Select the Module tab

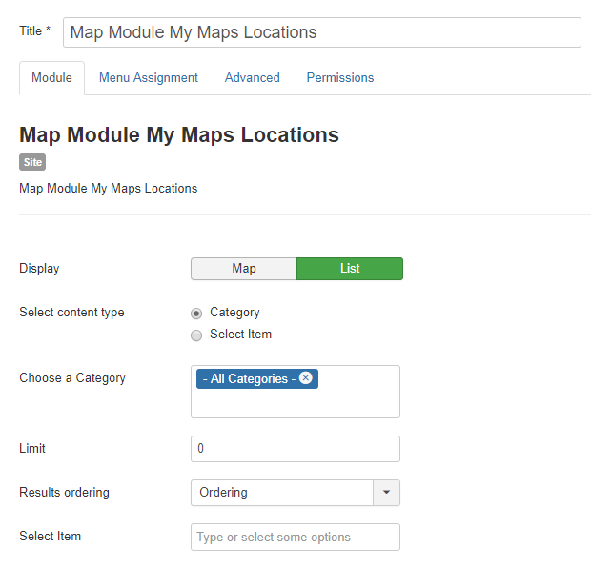(x=51, y=78)
